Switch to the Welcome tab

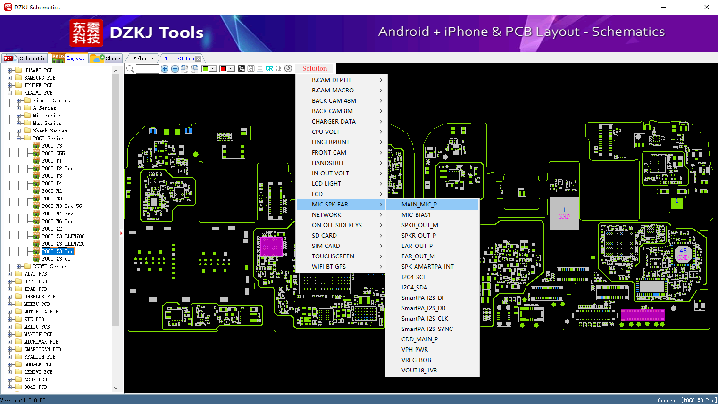pos(143,58)
